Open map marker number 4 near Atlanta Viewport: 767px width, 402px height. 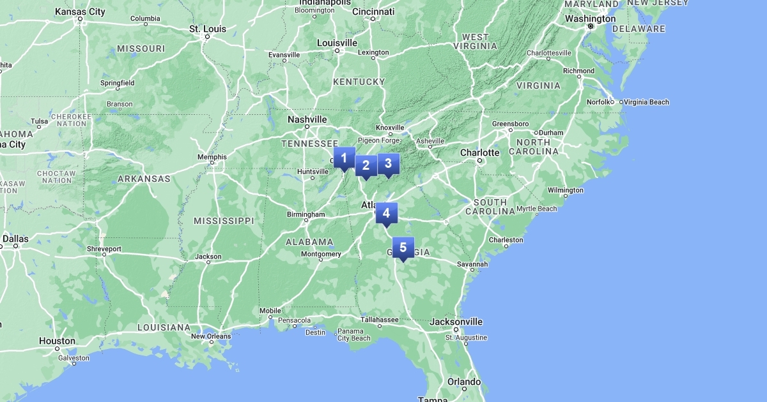click(x=386, y=214)
